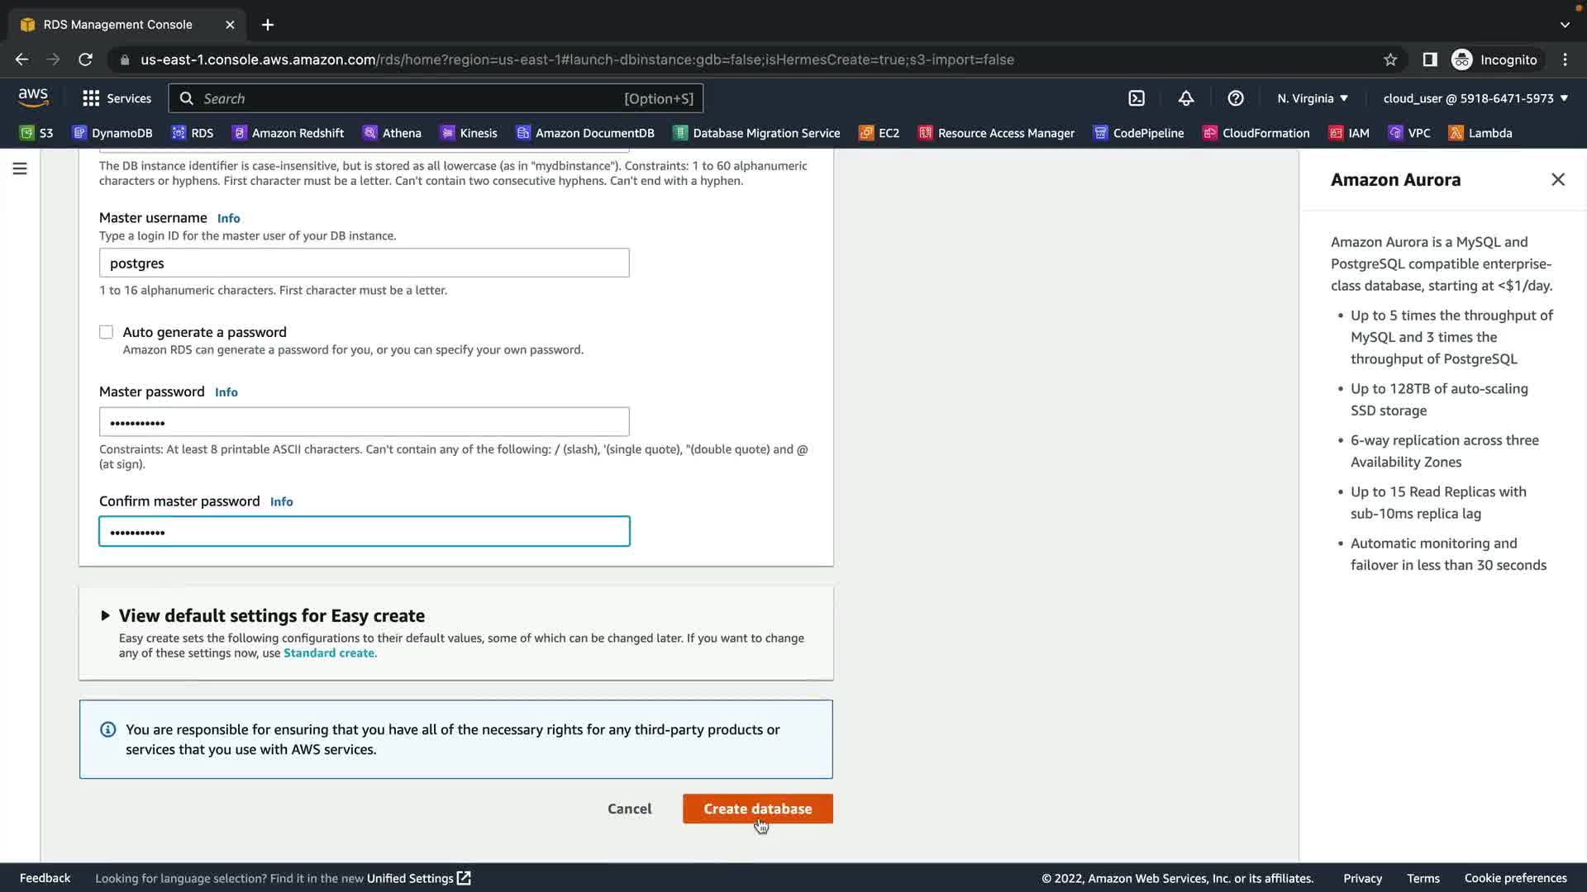Close the Amazon Aurora help panel

pyautogui.click(x=1558, y=179)
